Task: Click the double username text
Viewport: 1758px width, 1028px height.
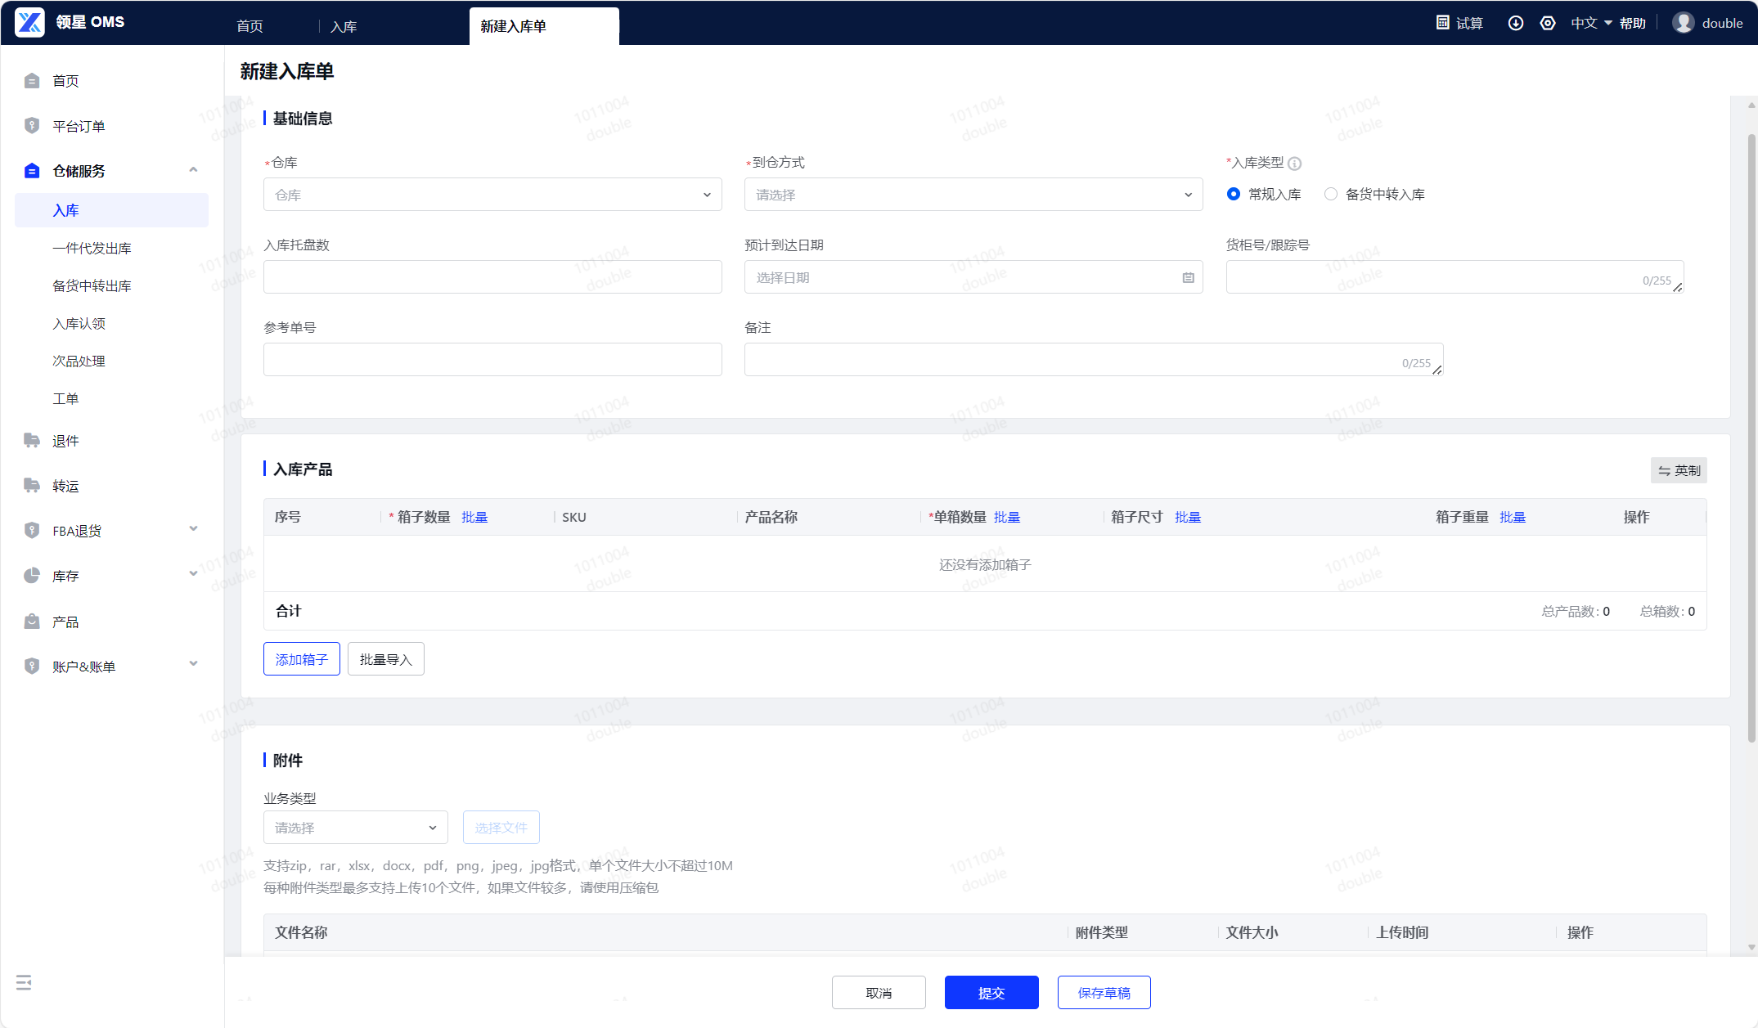Action: point(1722,23)
